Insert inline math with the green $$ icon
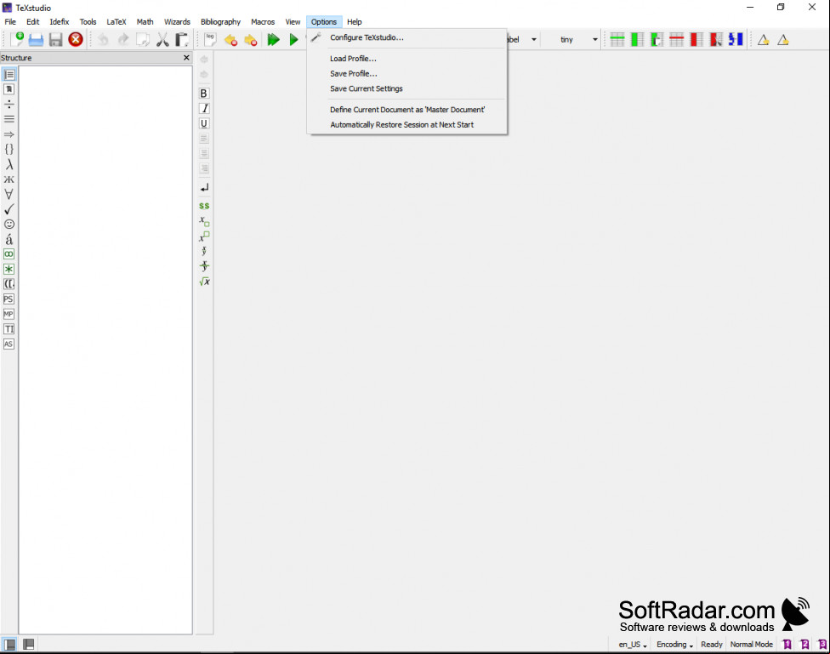The height and width of the screenshot is (654, 830). click(204, 206)
